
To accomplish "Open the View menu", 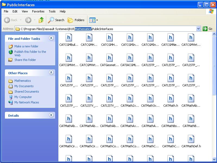I will point(25,11).
